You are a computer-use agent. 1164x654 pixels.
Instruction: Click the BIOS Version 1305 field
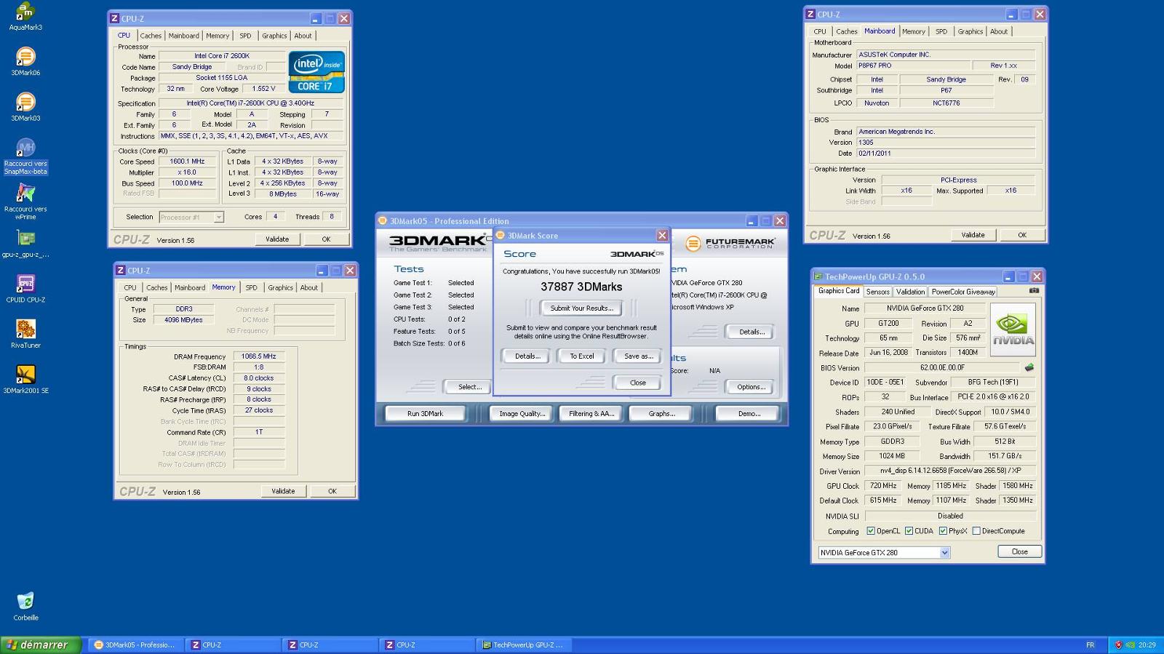click(x=945, y=143)
